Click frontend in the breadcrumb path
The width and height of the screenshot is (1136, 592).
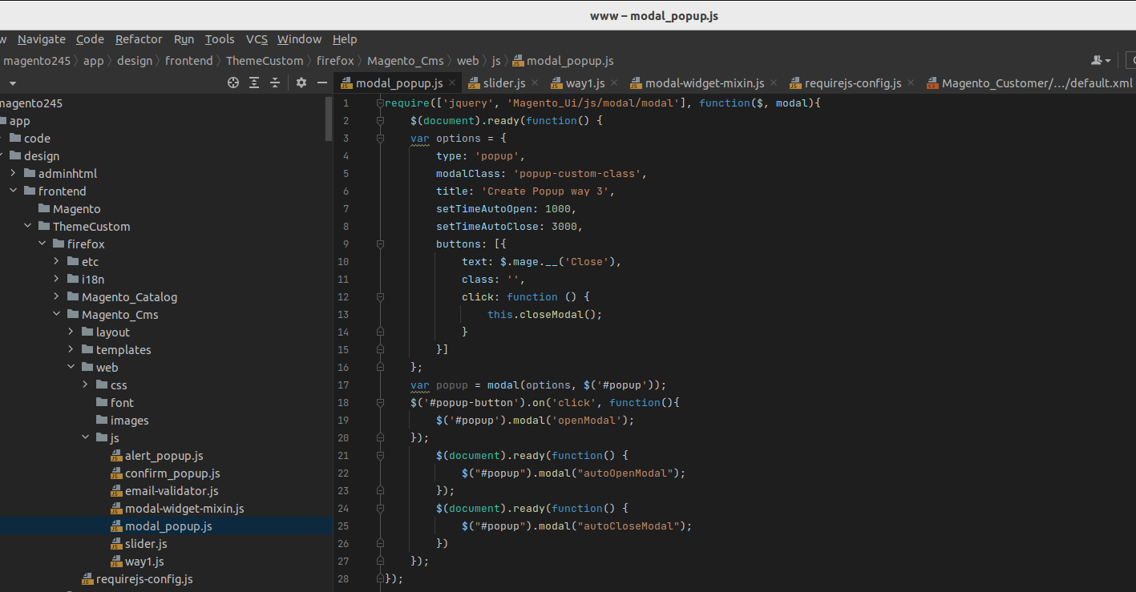189,61
